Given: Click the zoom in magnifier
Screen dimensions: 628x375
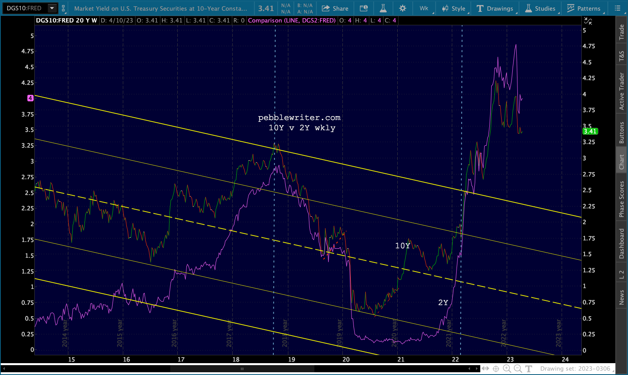Looking at the screenshot, I should tap(507, 369).
